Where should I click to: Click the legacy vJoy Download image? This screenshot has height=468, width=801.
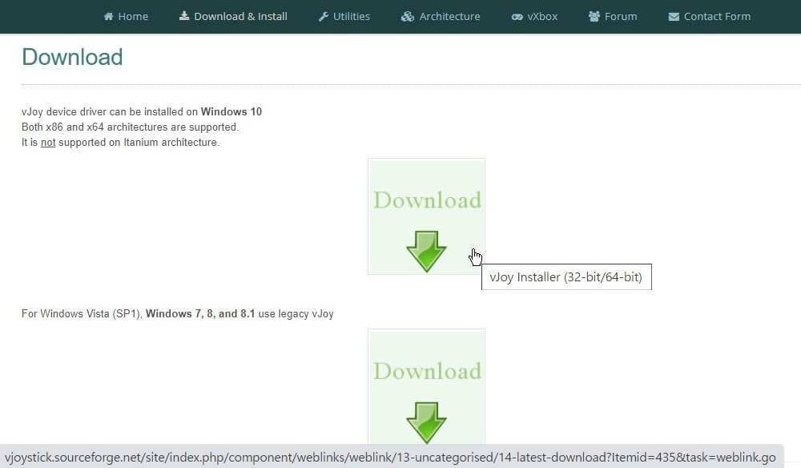[427, 387]
